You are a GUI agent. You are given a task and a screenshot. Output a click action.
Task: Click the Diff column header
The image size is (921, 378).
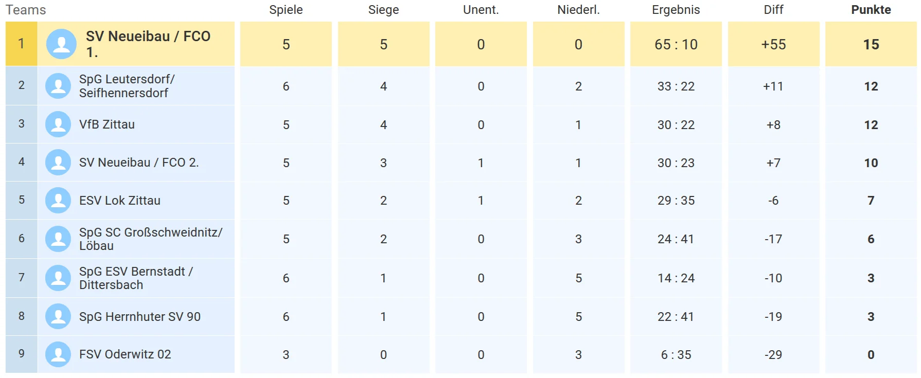point(773,10)
